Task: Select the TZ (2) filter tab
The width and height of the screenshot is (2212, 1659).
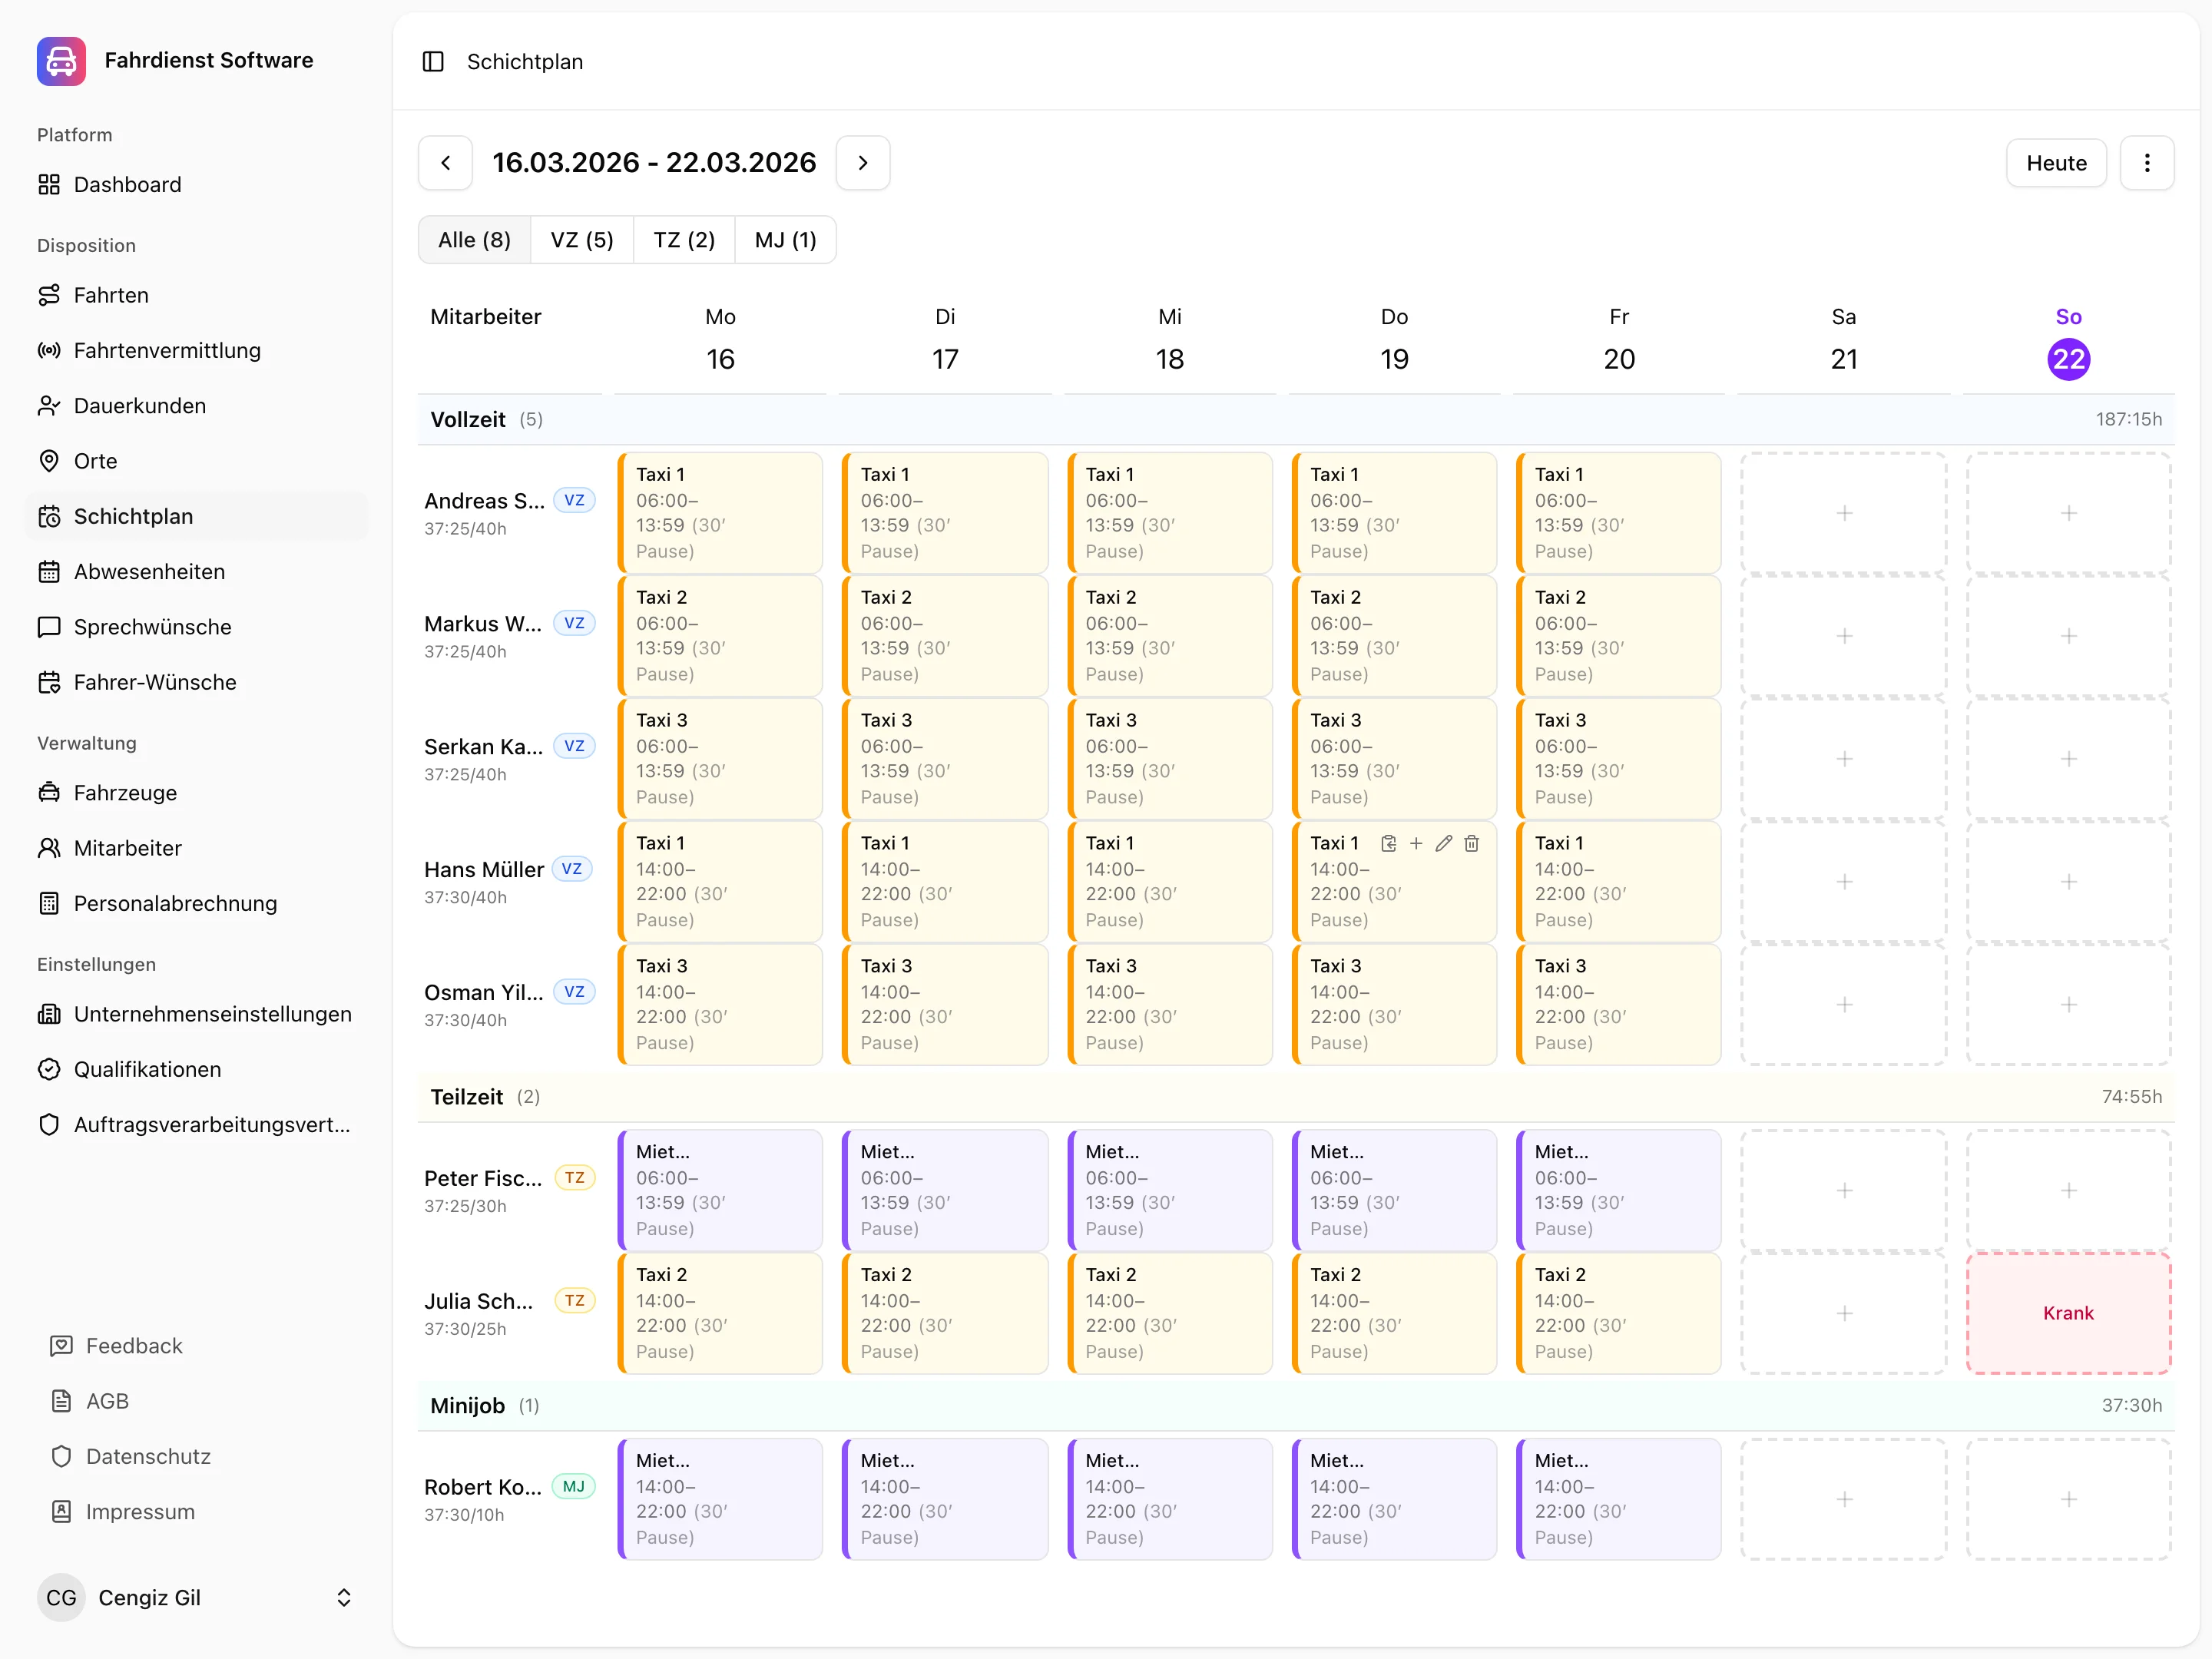Action: tap(683, 239)
